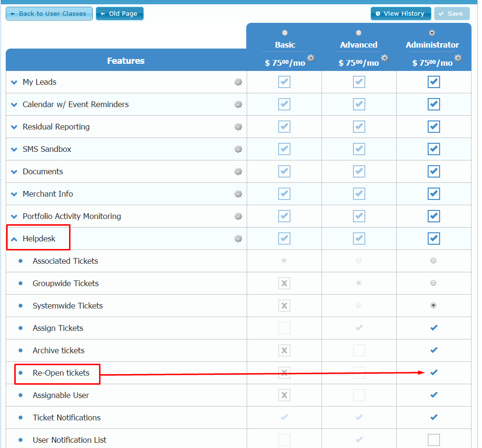Select the Advanced user class radio button
482x448 pixels.
pos(359,33)
